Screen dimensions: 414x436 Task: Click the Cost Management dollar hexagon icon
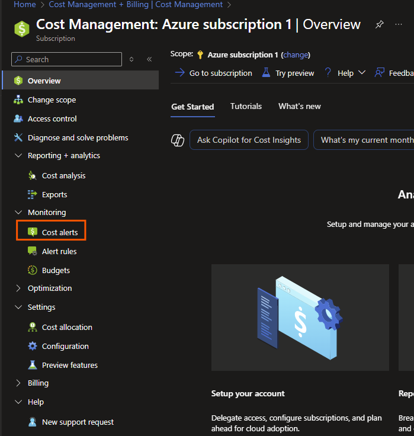click(x=22, y=29)
